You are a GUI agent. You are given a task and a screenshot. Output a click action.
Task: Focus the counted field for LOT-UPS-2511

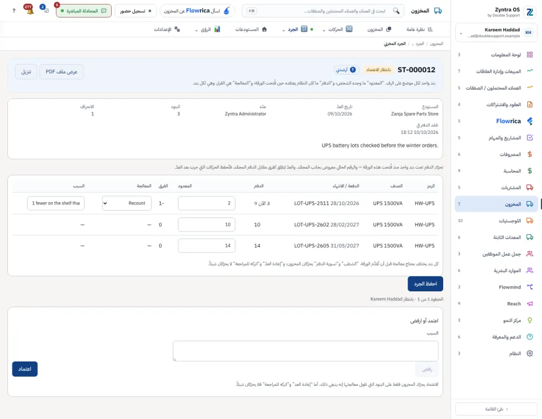[207, 203]
